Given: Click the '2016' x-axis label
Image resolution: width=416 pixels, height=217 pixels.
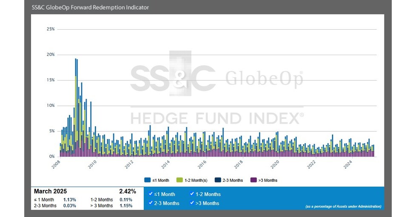Looking at the screenshot, I should click(x=202, y=165).
